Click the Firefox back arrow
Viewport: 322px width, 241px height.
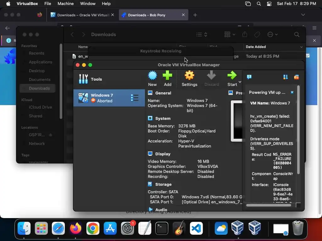point(8,28)
